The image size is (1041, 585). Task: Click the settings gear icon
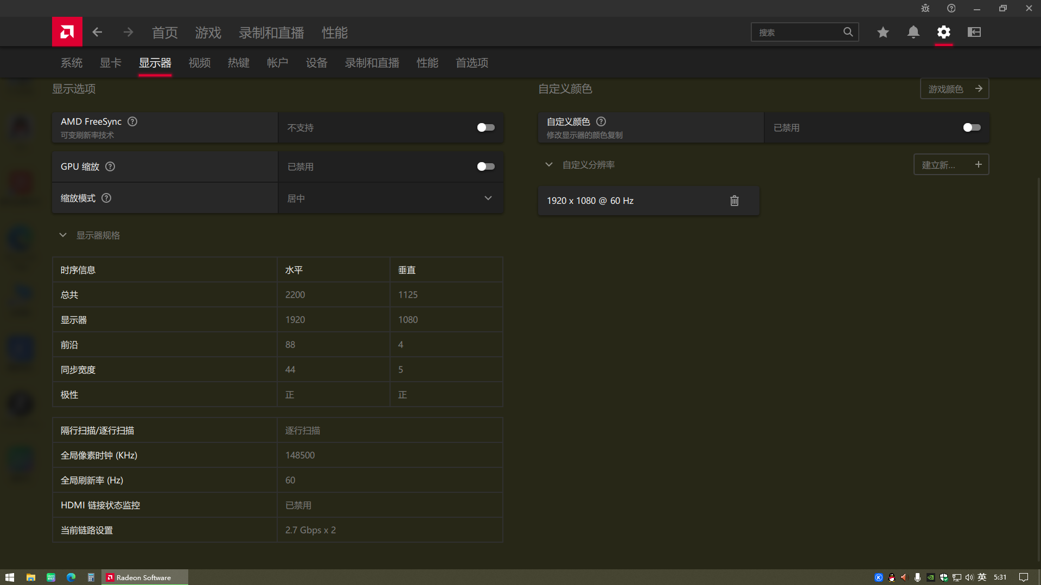coord(943,32)
